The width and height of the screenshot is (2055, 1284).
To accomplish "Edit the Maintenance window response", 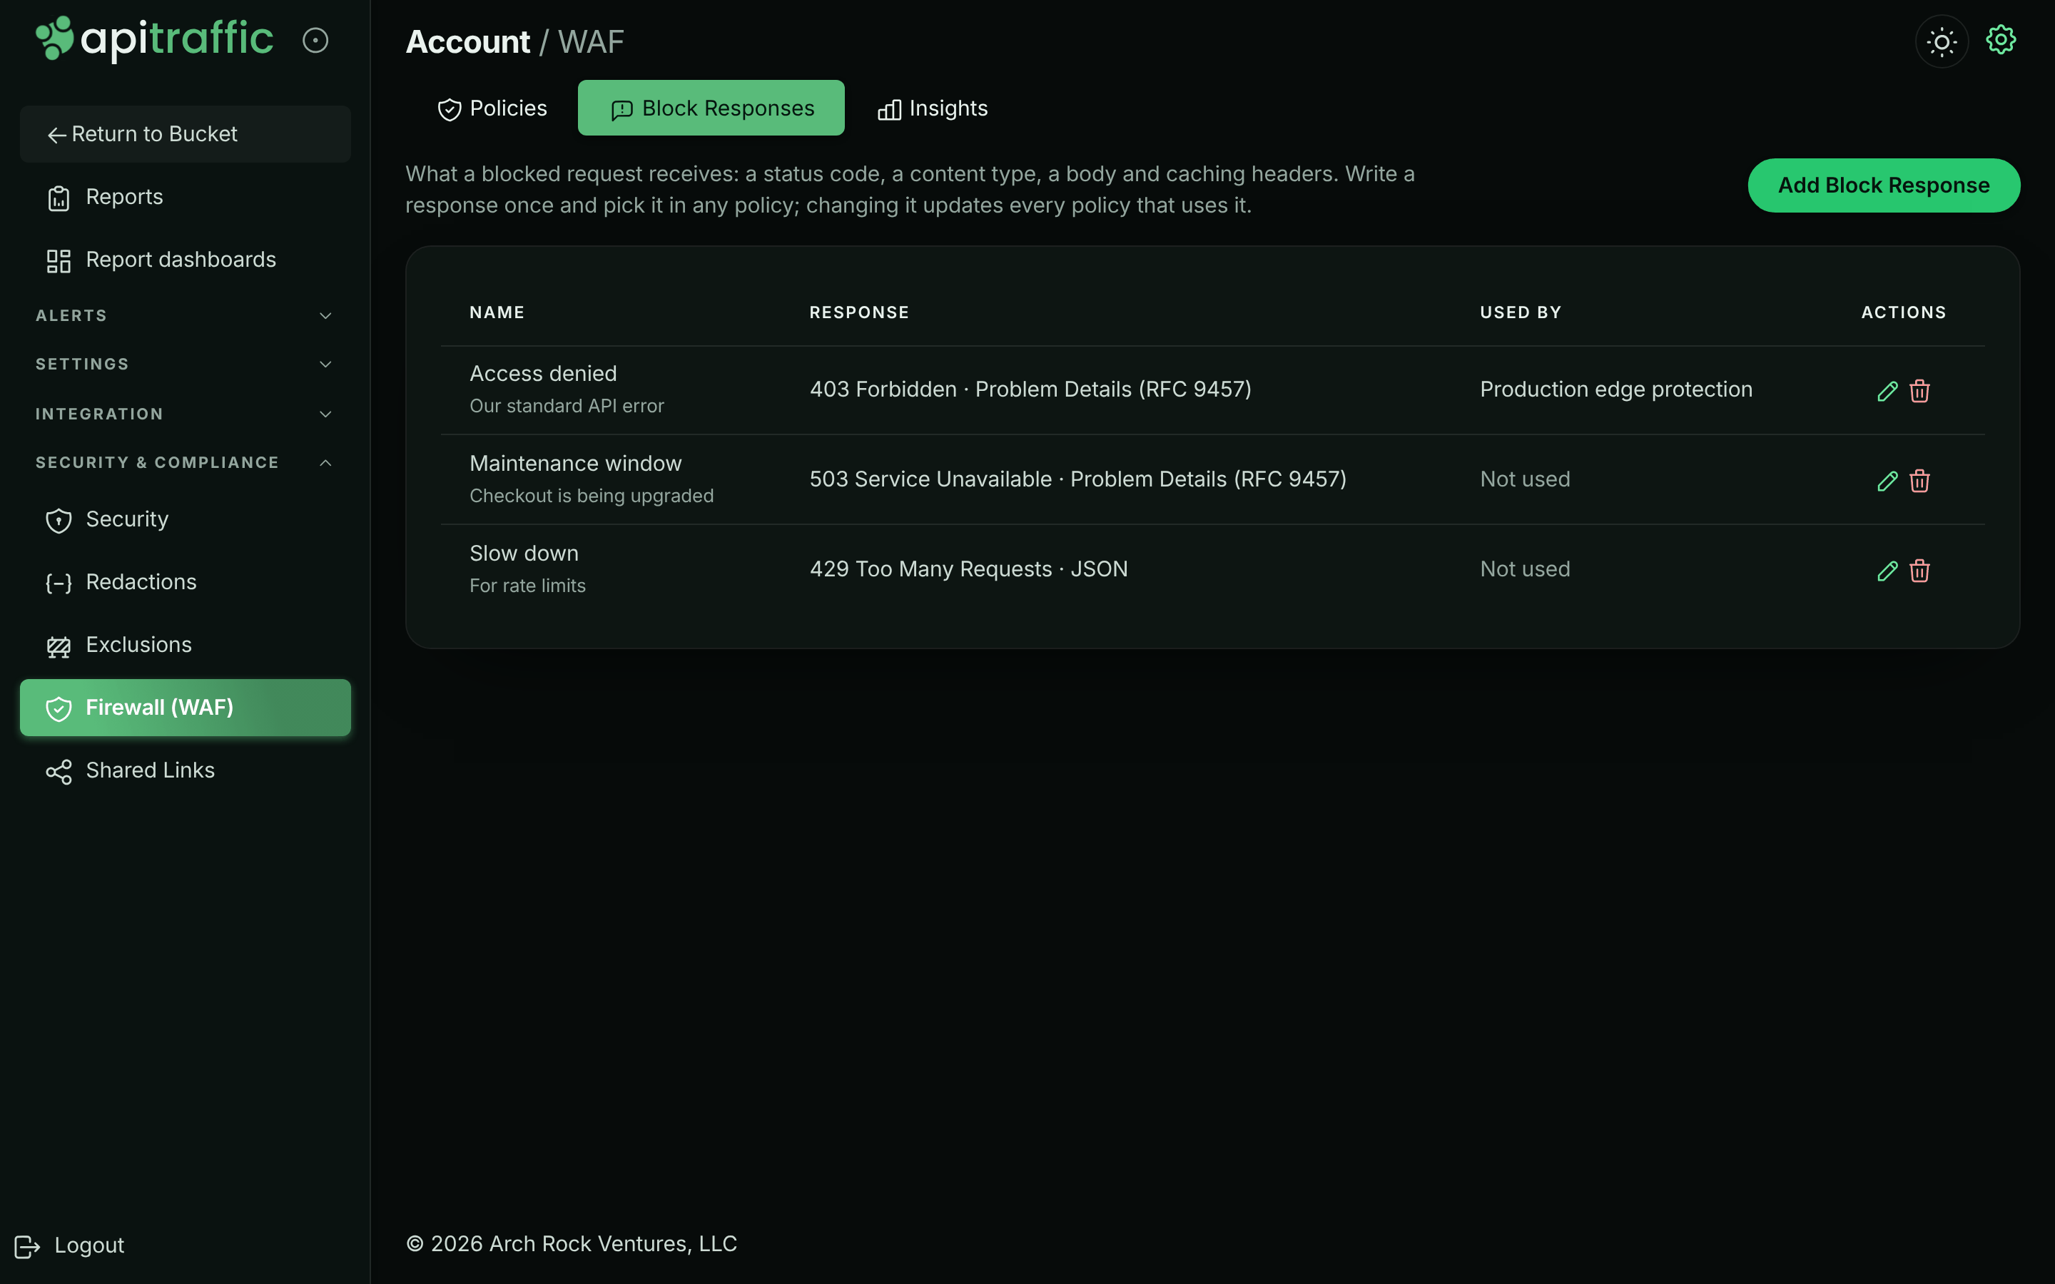I will click(1887, 481).
